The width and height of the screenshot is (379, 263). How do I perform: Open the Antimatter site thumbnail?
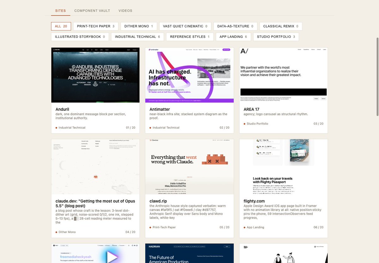tap(189, 75)
